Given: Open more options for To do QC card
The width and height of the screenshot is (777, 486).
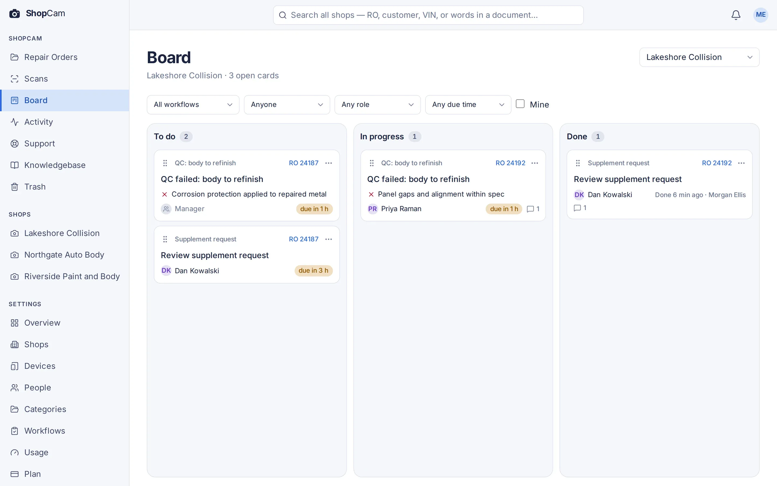Looking at the screenshot, I should click(x=328, y=163).
